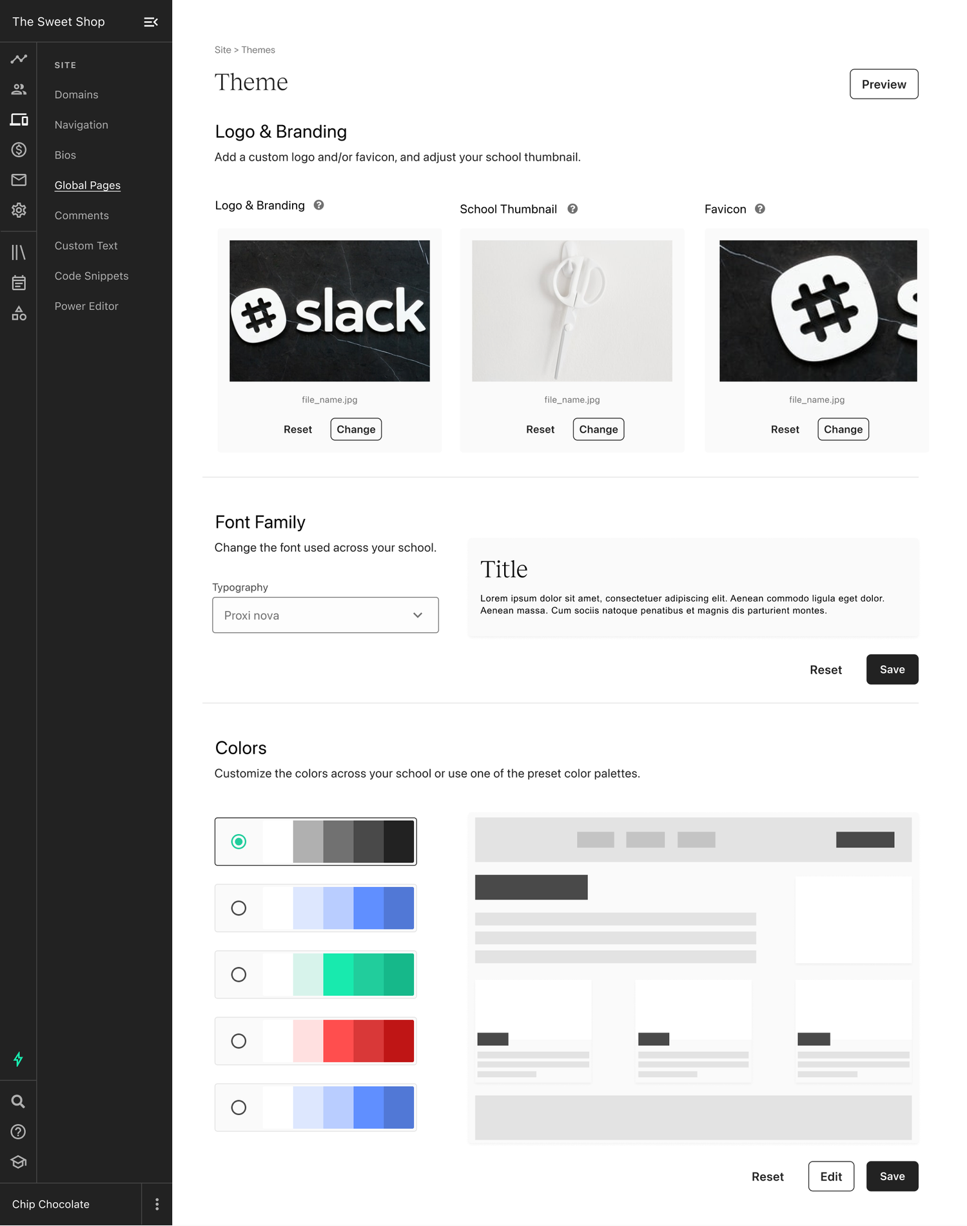Image resolution: width=967 pixels, height=1226 pixels.
Task: Open the help question mark icon in sidebar
Action: click(18, 1132)
